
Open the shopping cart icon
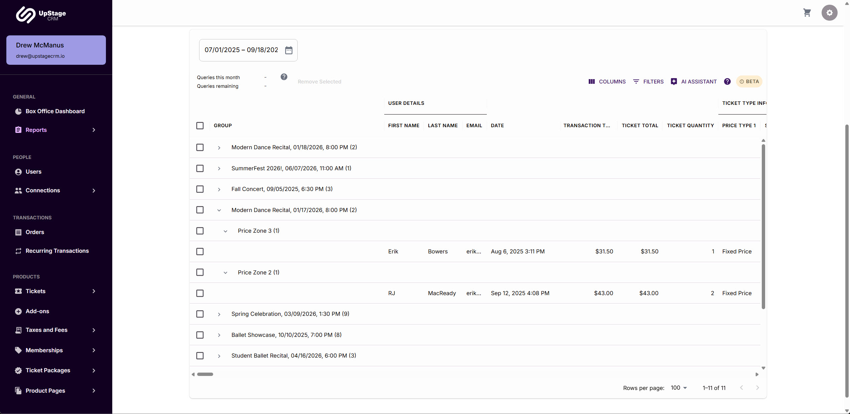(807, 13)
